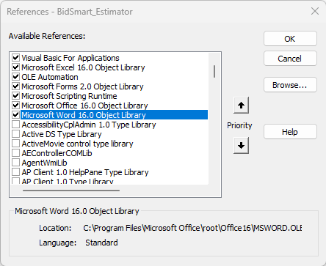Click the Language value Standard
This screenshot has width=326, height=266.
point(101,243)
